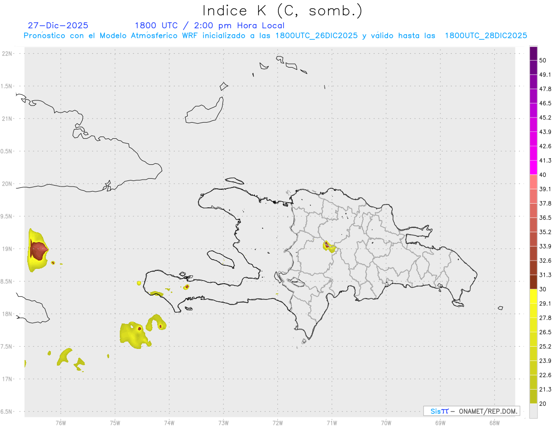Click the '29.1' colorbar value

(x=545, y=304)
